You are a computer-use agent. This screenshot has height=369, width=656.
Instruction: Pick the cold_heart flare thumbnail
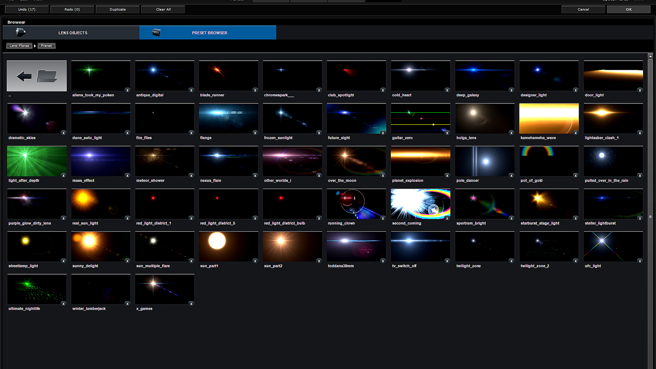click(x=421, y=76)
